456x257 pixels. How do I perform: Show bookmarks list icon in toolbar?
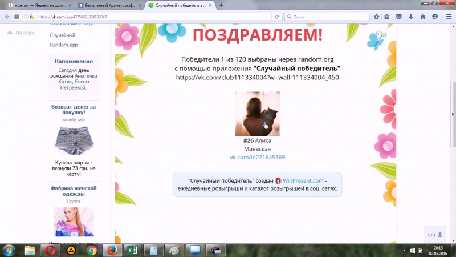(x=387, y=17)
